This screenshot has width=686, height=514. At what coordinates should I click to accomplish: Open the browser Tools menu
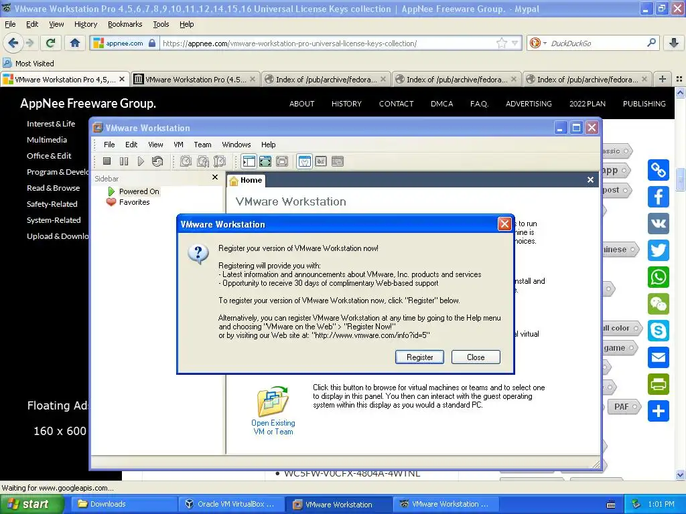(x=161, y=24)
